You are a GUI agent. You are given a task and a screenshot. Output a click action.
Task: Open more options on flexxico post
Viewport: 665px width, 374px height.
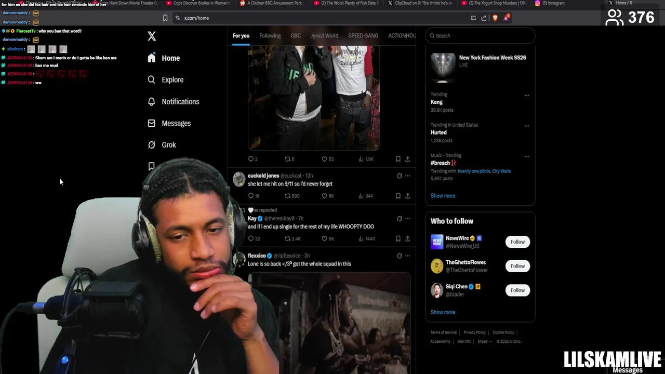pos(407,256)
